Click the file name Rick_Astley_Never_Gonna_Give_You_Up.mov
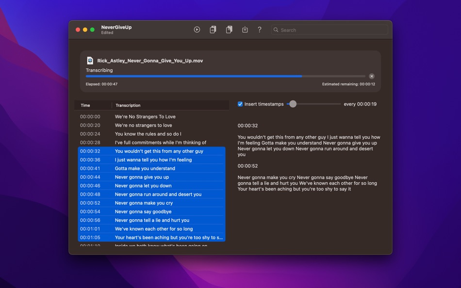Screen dimensions: 461x288 150,61
